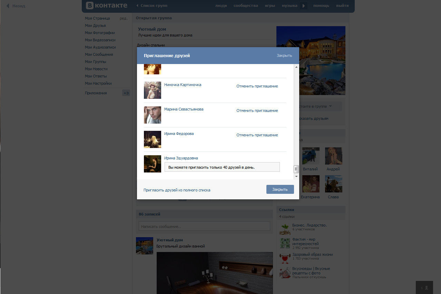The height and width of the screenshot is (294, 441).
Task: Open Мои Новости in sidebar
Action: click(x=96, y=69)
